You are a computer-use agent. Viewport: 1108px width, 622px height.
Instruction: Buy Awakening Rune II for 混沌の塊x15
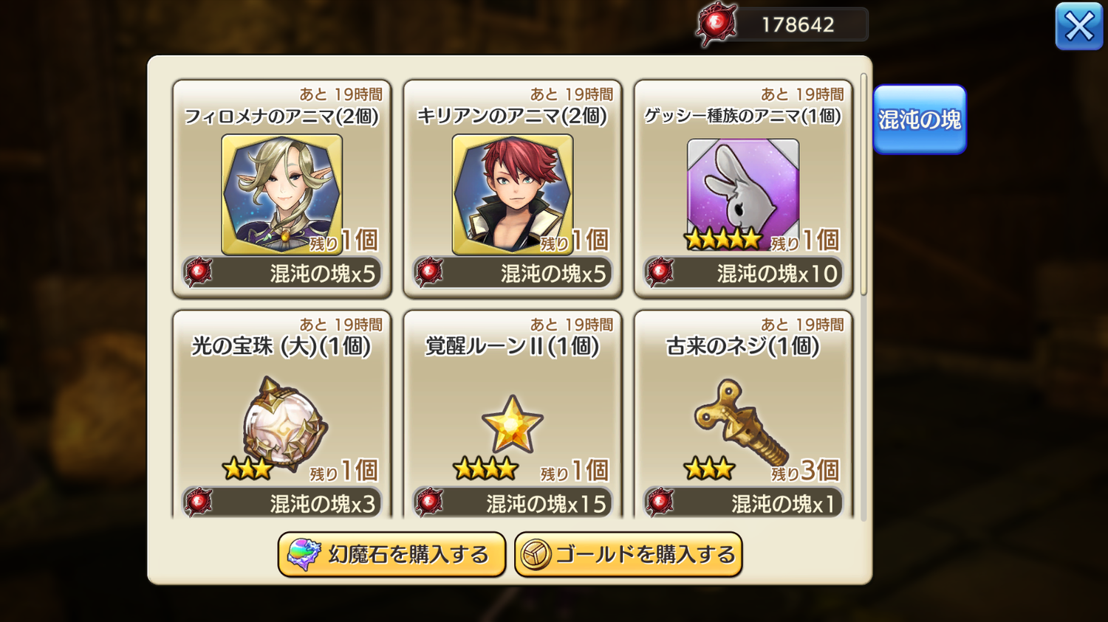[513, 502]
